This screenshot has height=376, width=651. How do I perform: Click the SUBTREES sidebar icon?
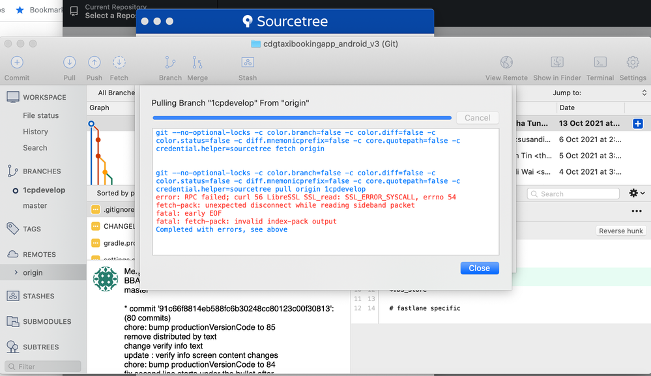(x=13, y=347)
